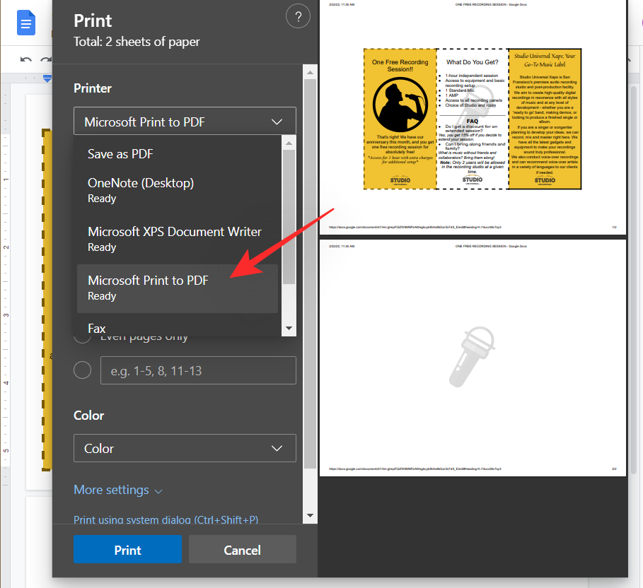
Task: Collapse the Microsoft Print to PDF printer dropdown
Action: (x=185, y=122)
